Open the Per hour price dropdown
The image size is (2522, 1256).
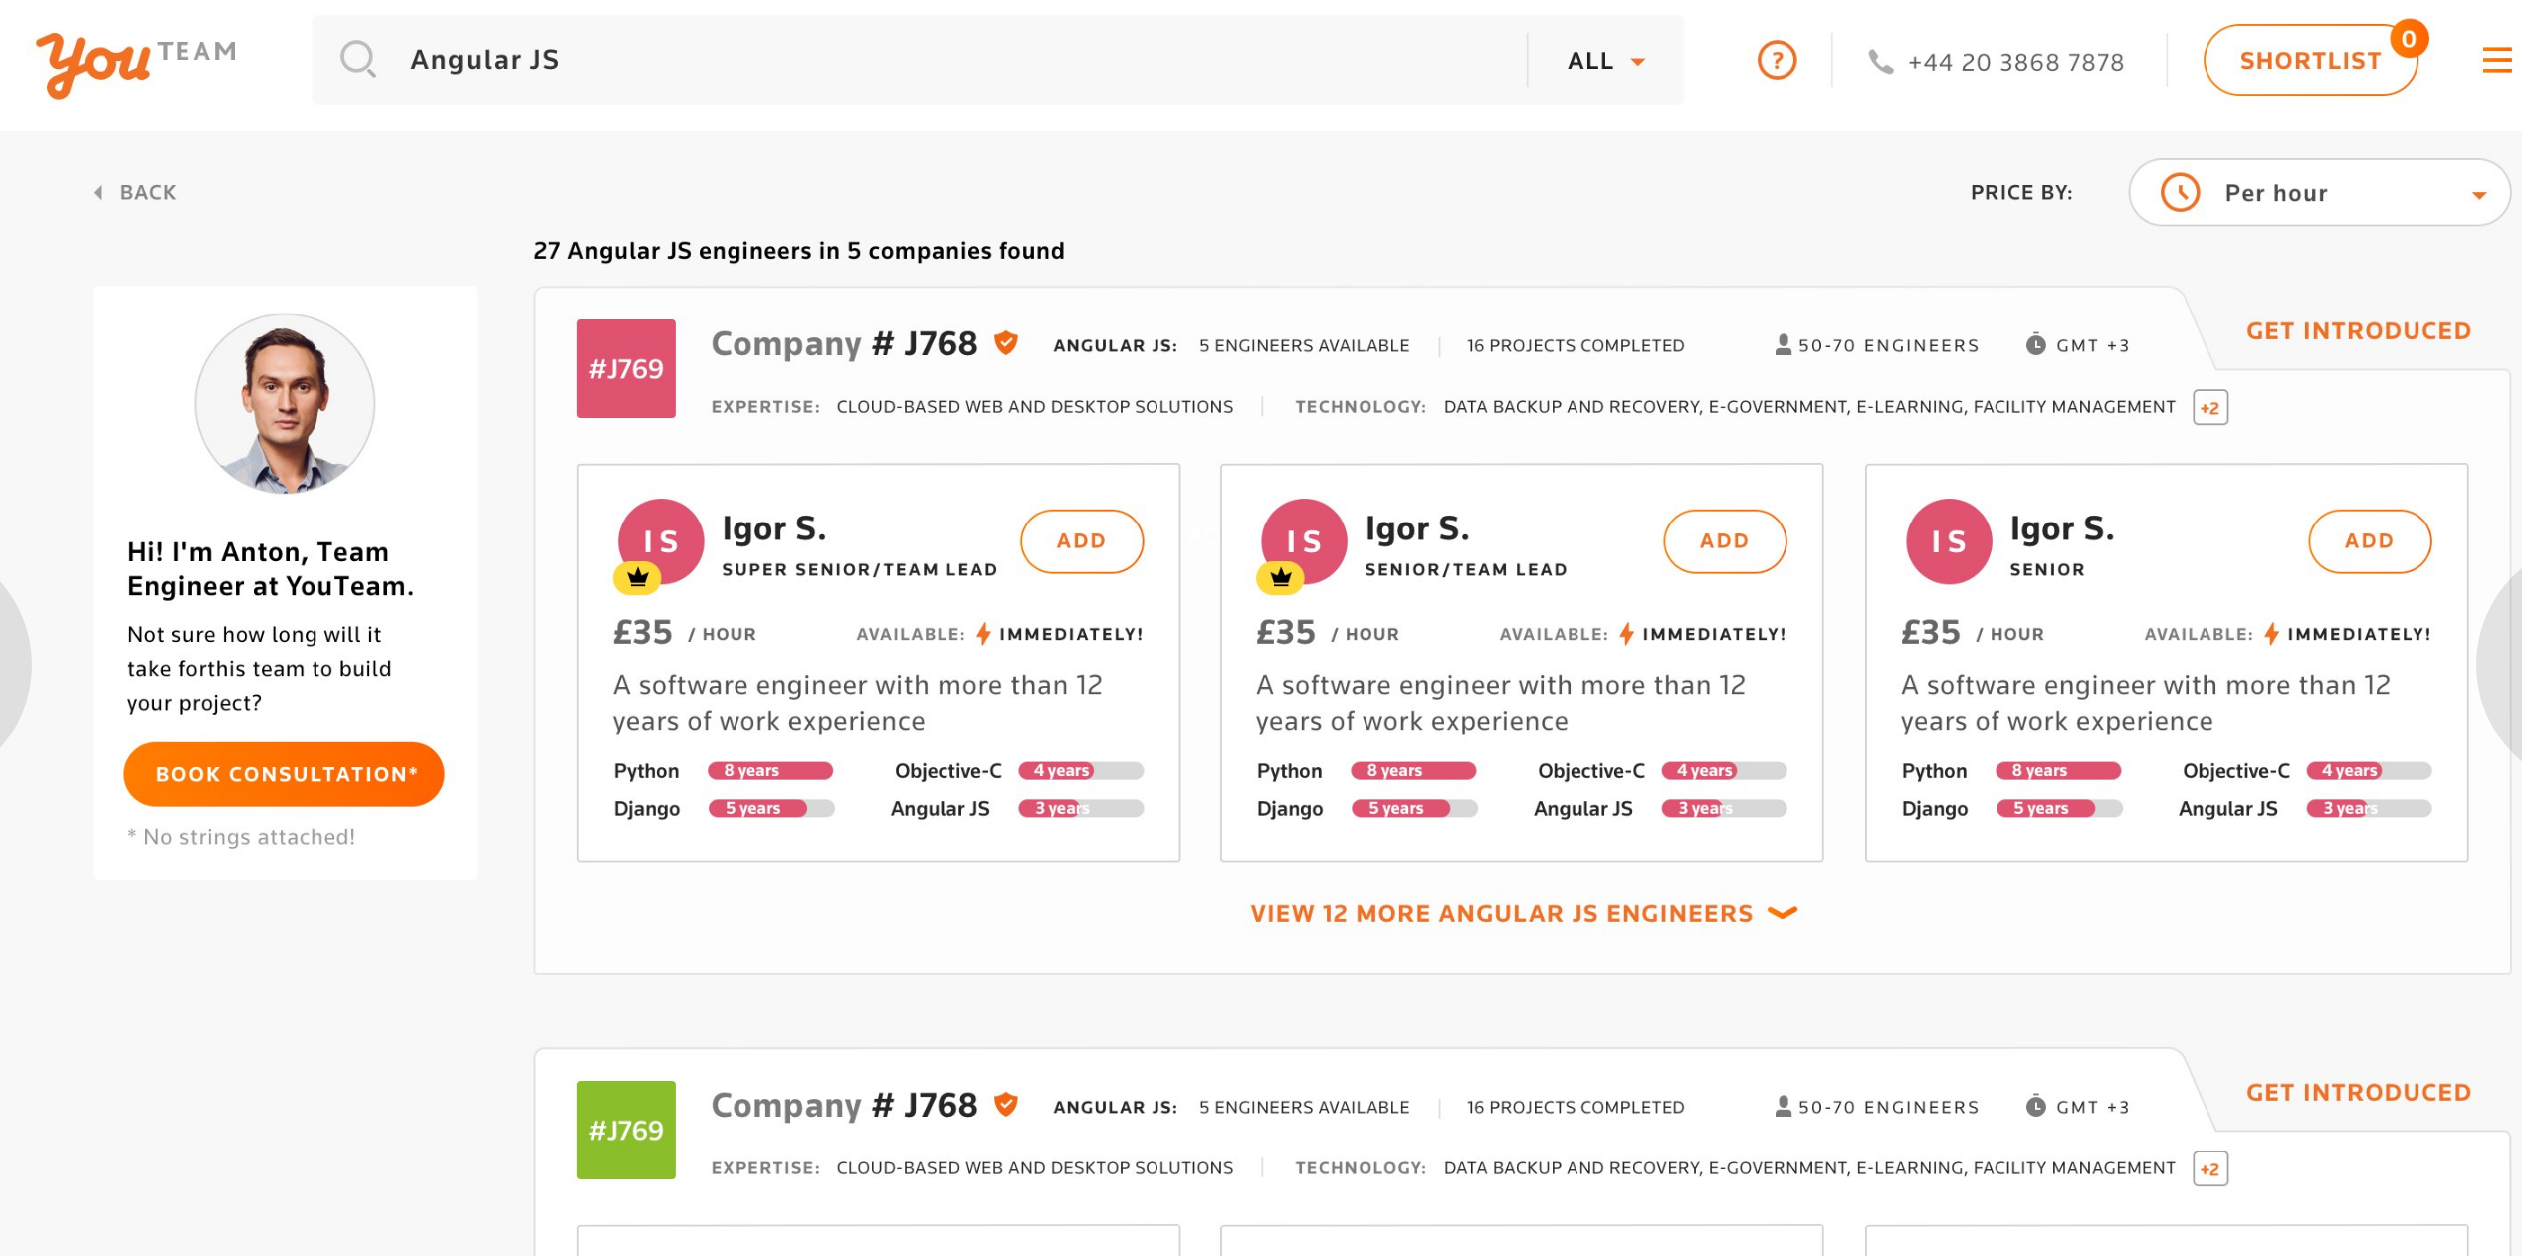click(x=2319, y=193)
